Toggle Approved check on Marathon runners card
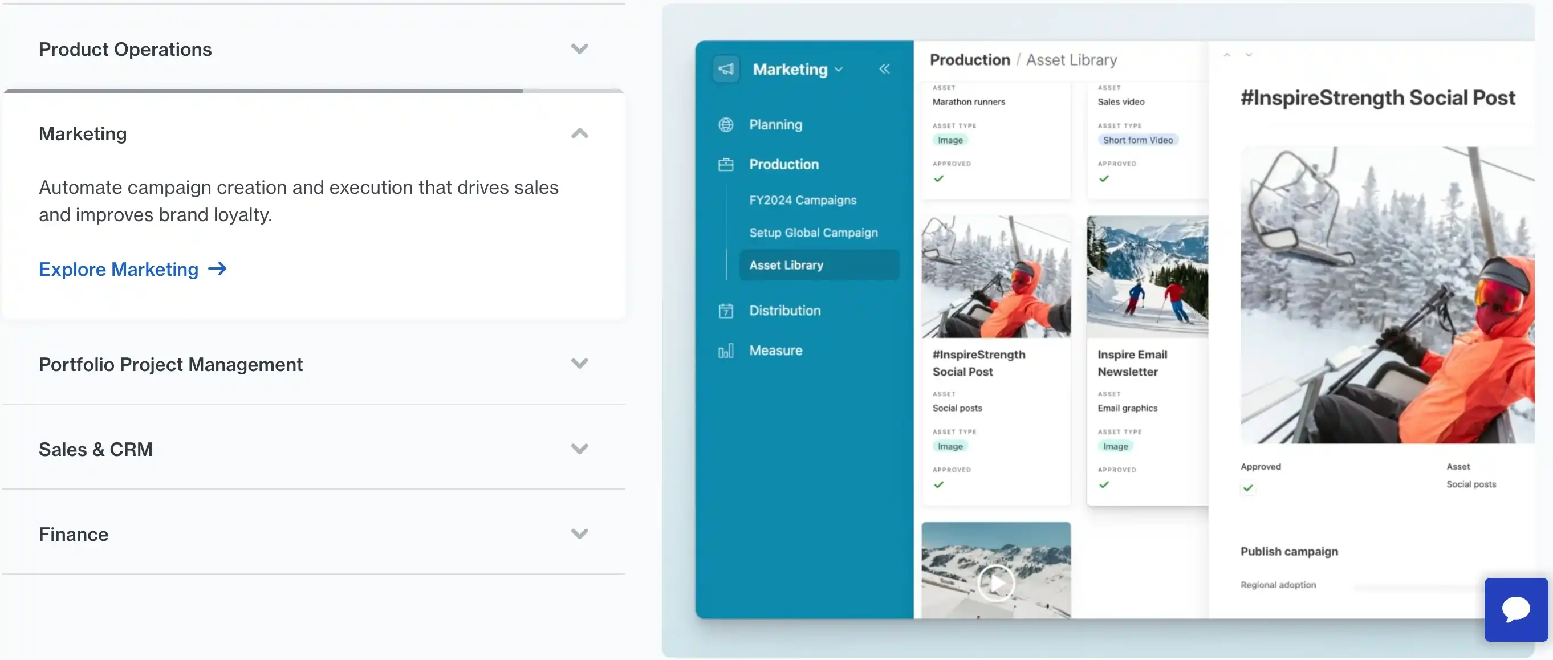Screen dimensions: 1553x660 (938, 178)
